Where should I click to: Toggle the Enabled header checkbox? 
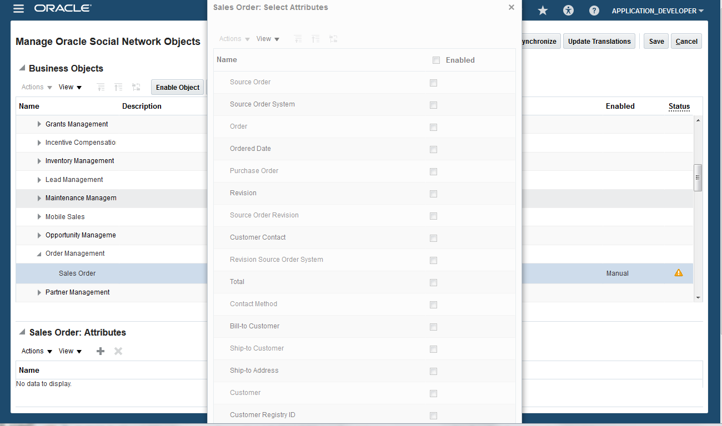[x=436, y=60]
